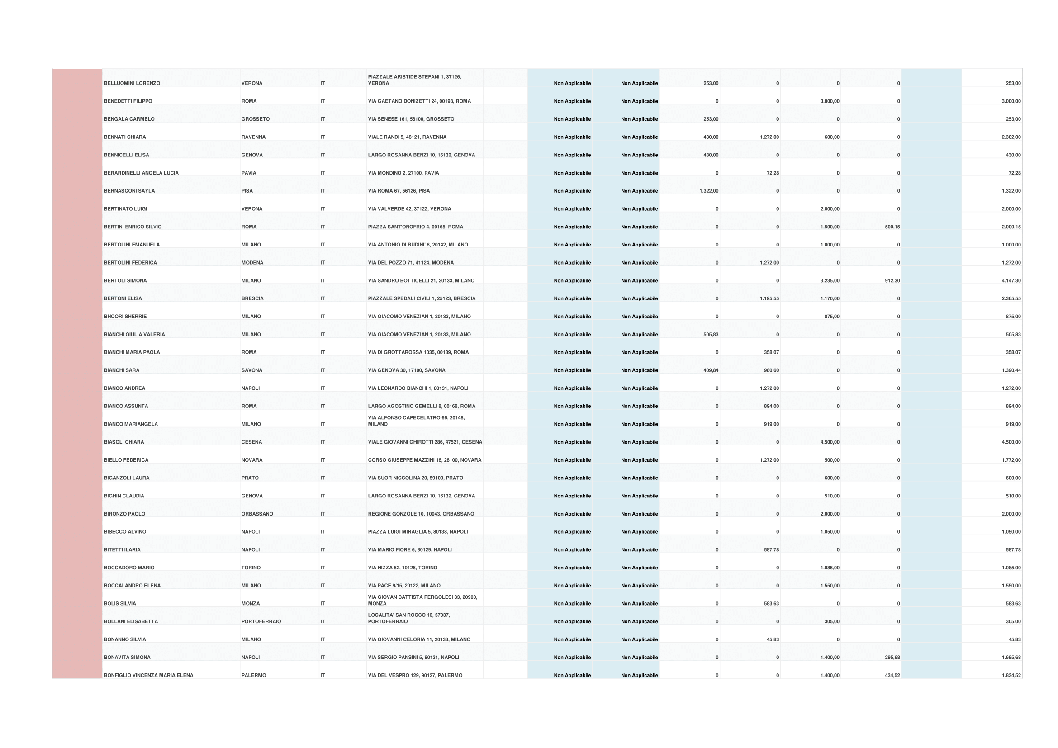This screenshot has width=1058, height=748.
Task: Click the name BITETTI ILARIA
Action: 122,550
